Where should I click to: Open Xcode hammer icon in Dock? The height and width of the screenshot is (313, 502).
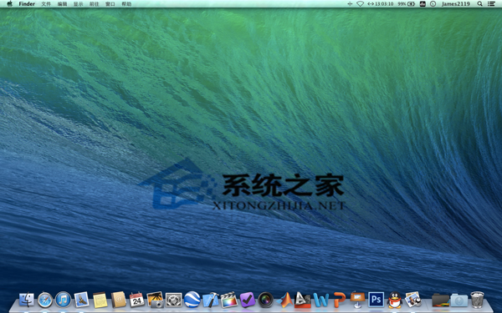pos(211,300)
